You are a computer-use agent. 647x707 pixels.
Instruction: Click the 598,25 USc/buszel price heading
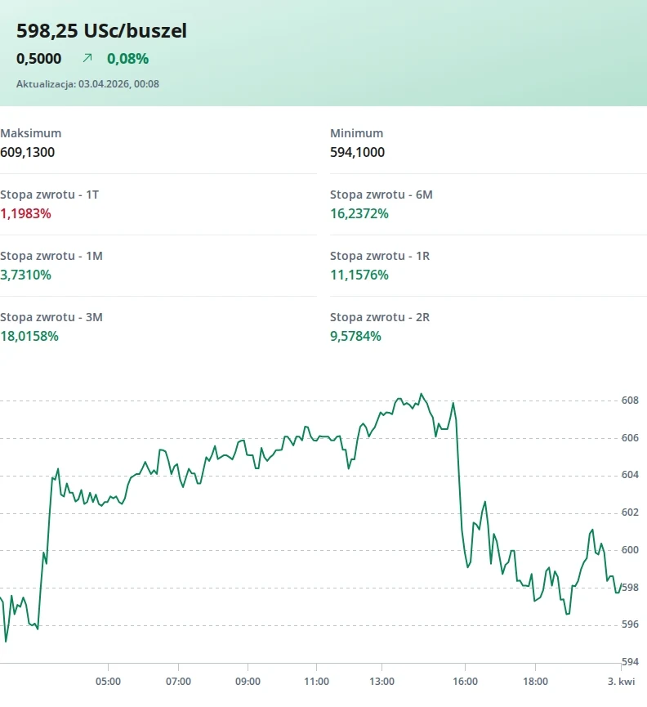101,31
